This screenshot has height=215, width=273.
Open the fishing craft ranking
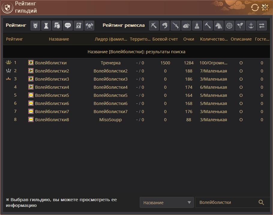click(165, 26)
